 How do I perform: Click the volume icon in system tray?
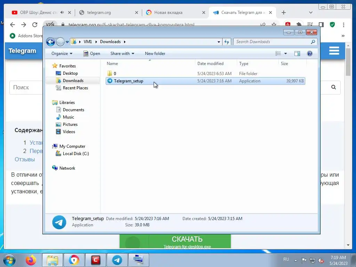[321, 260]
